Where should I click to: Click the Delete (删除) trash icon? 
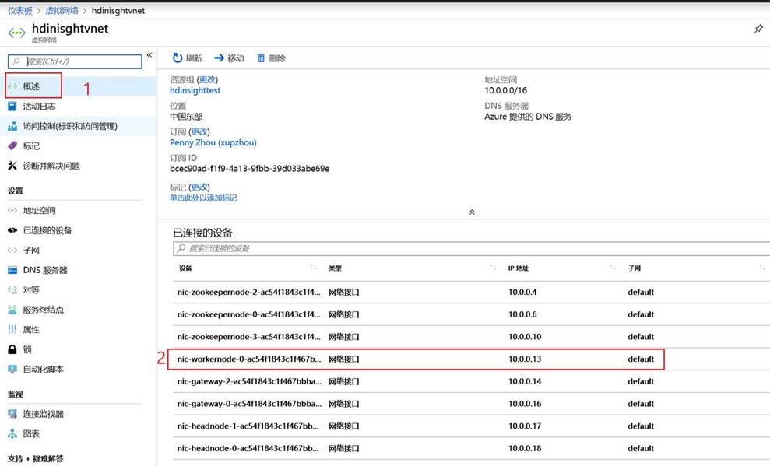262,58
